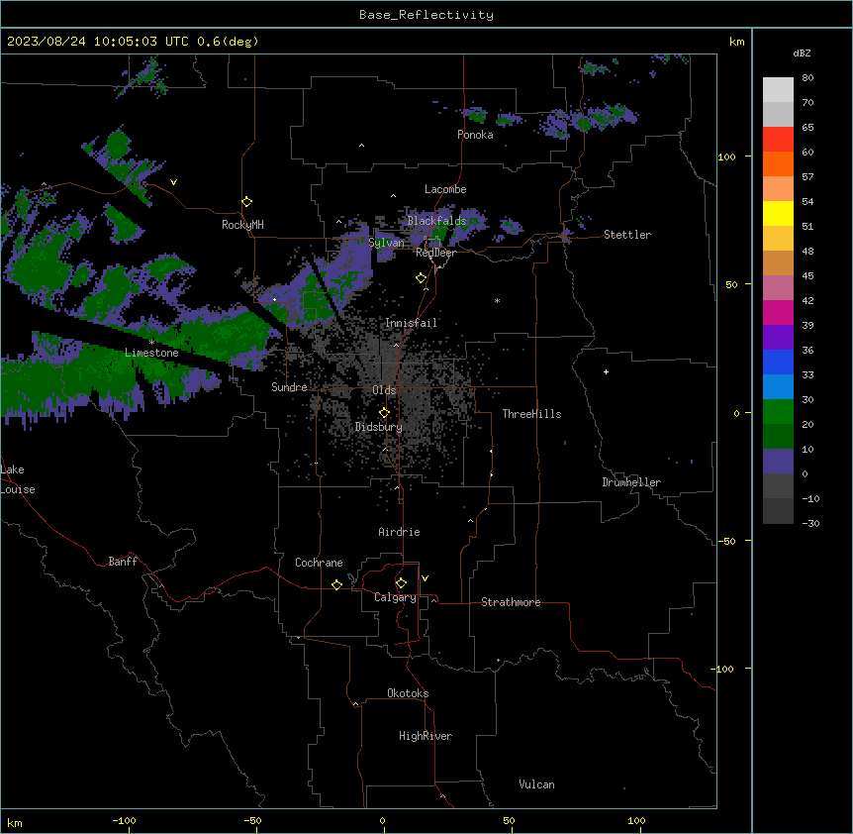Select the bright yellow 54 dBZ legend swatch

point(778,213)
